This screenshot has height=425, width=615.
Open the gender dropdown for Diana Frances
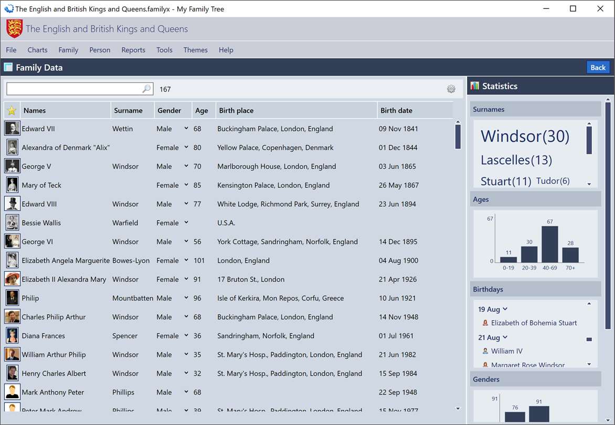click(186, 335)
